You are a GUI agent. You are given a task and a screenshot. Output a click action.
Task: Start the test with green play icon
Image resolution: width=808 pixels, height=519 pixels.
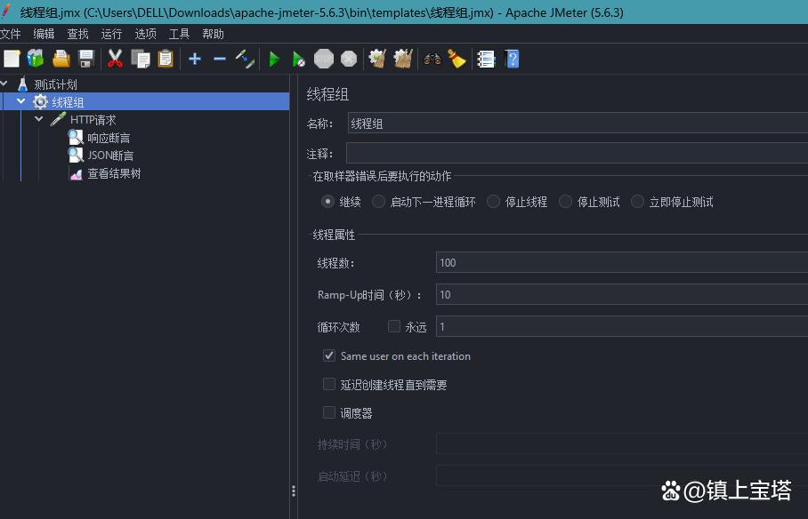coord(274,60)
